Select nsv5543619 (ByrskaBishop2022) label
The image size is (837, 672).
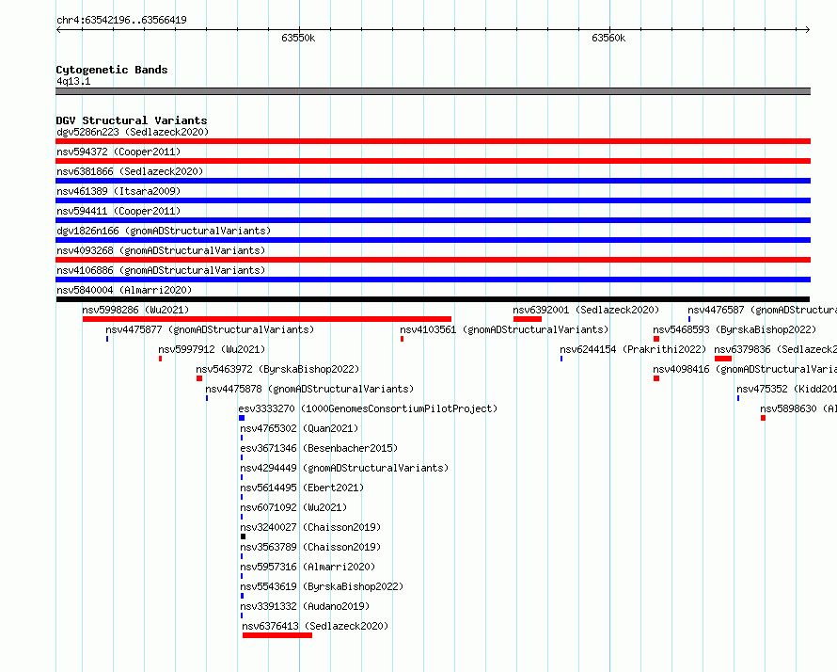coord(322,586)
